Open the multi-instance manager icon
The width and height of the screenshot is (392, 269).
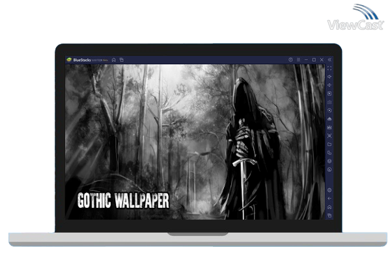click(329, 153)
